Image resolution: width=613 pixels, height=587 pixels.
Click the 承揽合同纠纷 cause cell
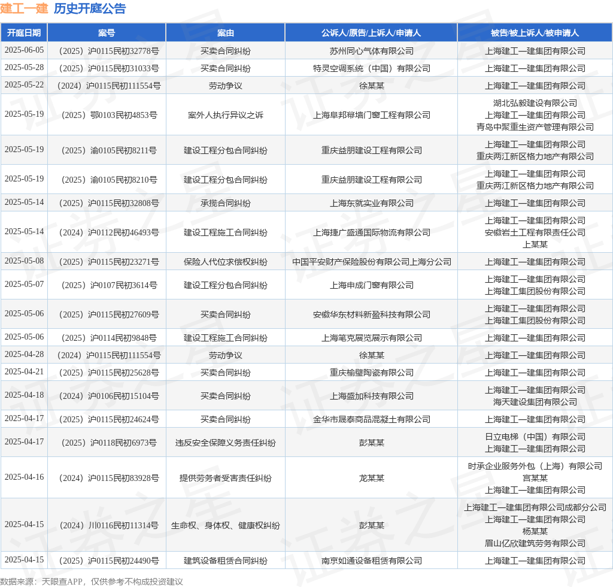click(226, 204)
